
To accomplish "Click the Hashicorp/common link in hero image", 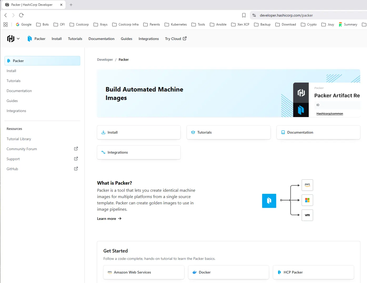I will pos(330,114).
